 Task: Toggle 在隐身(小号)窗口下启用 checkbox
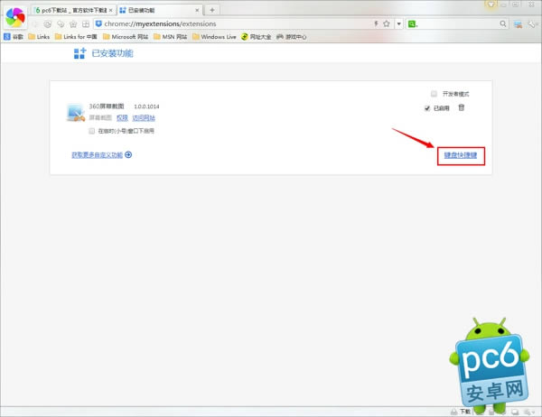[92, 131]
